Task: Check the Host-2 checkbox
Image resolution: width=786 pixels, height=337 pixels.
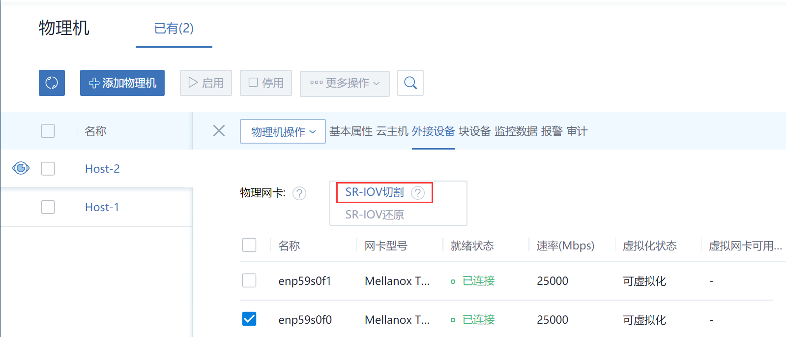Action: (48, 169)
